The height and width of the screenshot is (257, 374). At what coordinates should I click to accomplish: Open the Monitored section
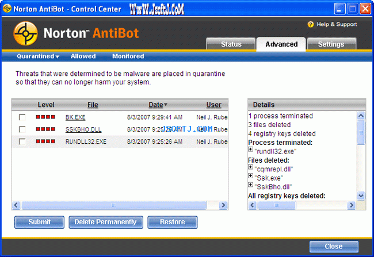pos(128,56)
